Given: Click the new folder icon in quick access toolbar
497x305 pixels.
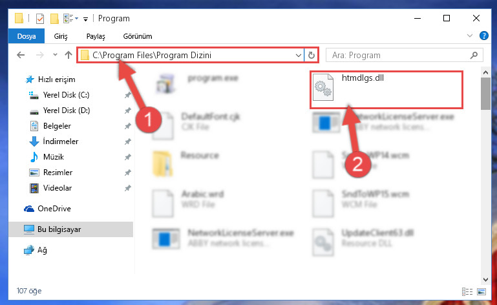Looking at the screenshot, I should point(54,19).
